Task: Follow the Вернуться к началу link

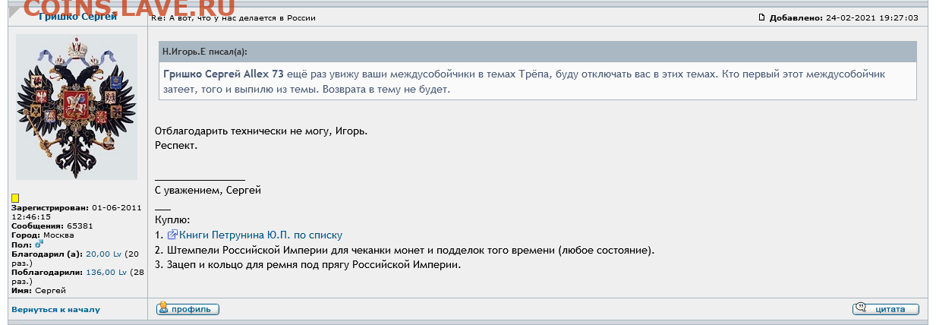Action: click(x=55, y=309)
